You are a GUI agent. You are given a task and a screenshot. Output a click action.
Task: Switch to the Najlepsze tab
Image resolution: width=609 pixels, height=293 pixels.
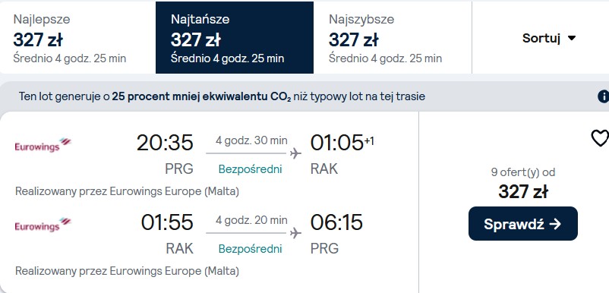pos(77,38)
